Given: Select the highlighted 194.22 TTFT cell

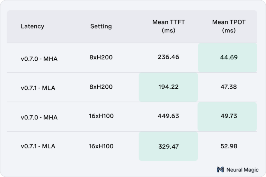Looking at the screenshot, I should (168, 87).
